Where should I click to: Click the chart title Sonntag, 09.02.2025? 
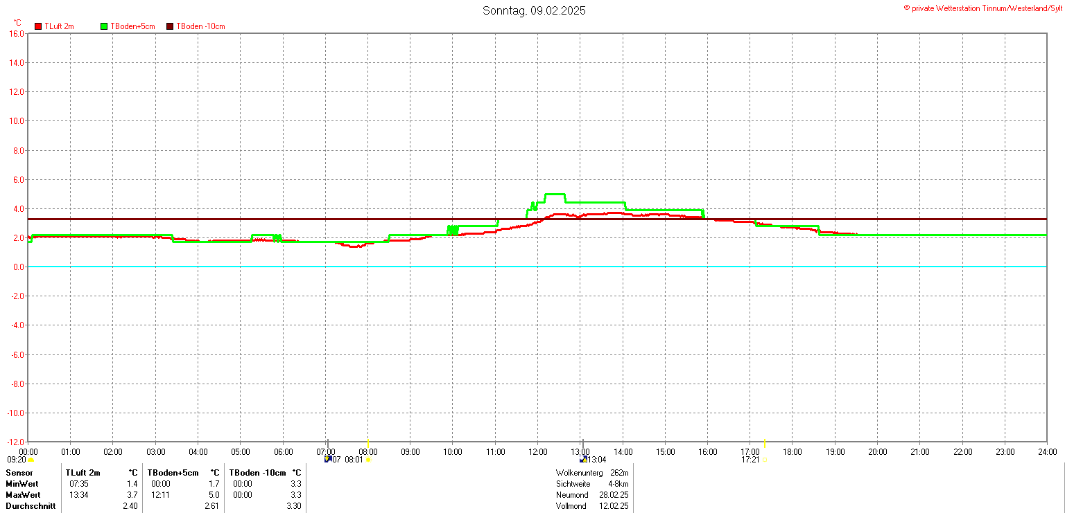(534, 10)
